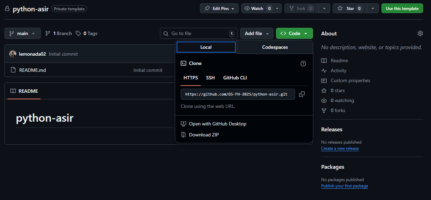This screenshot has height=200, width=431.
Task: Click the ZIP archive icon
Action: [183, 135]
